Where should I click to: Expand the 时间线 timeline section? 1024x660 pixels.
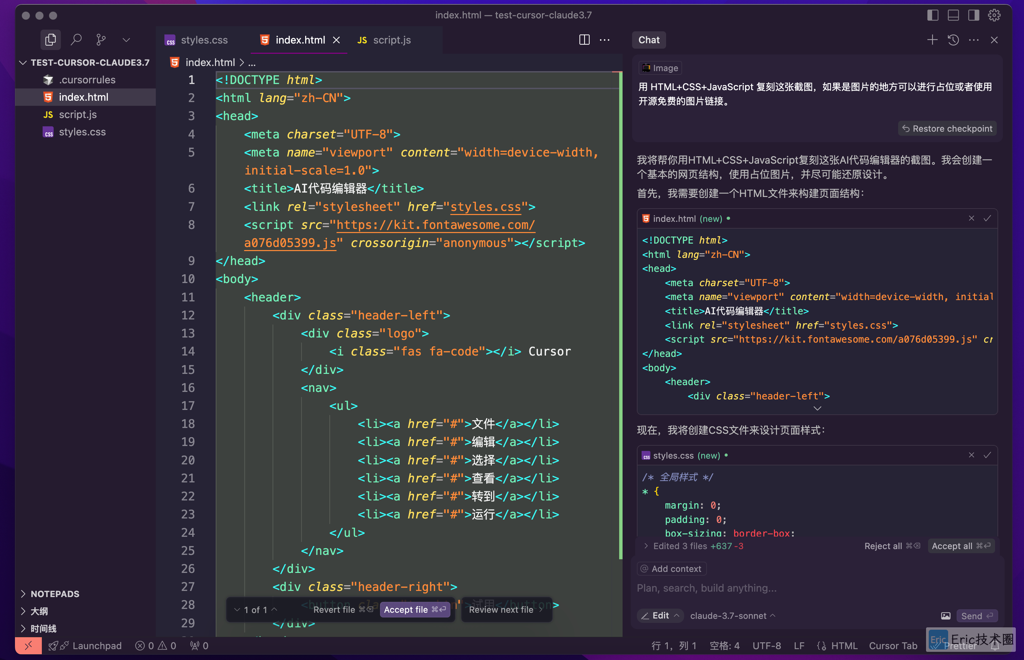tap(86, 629)
